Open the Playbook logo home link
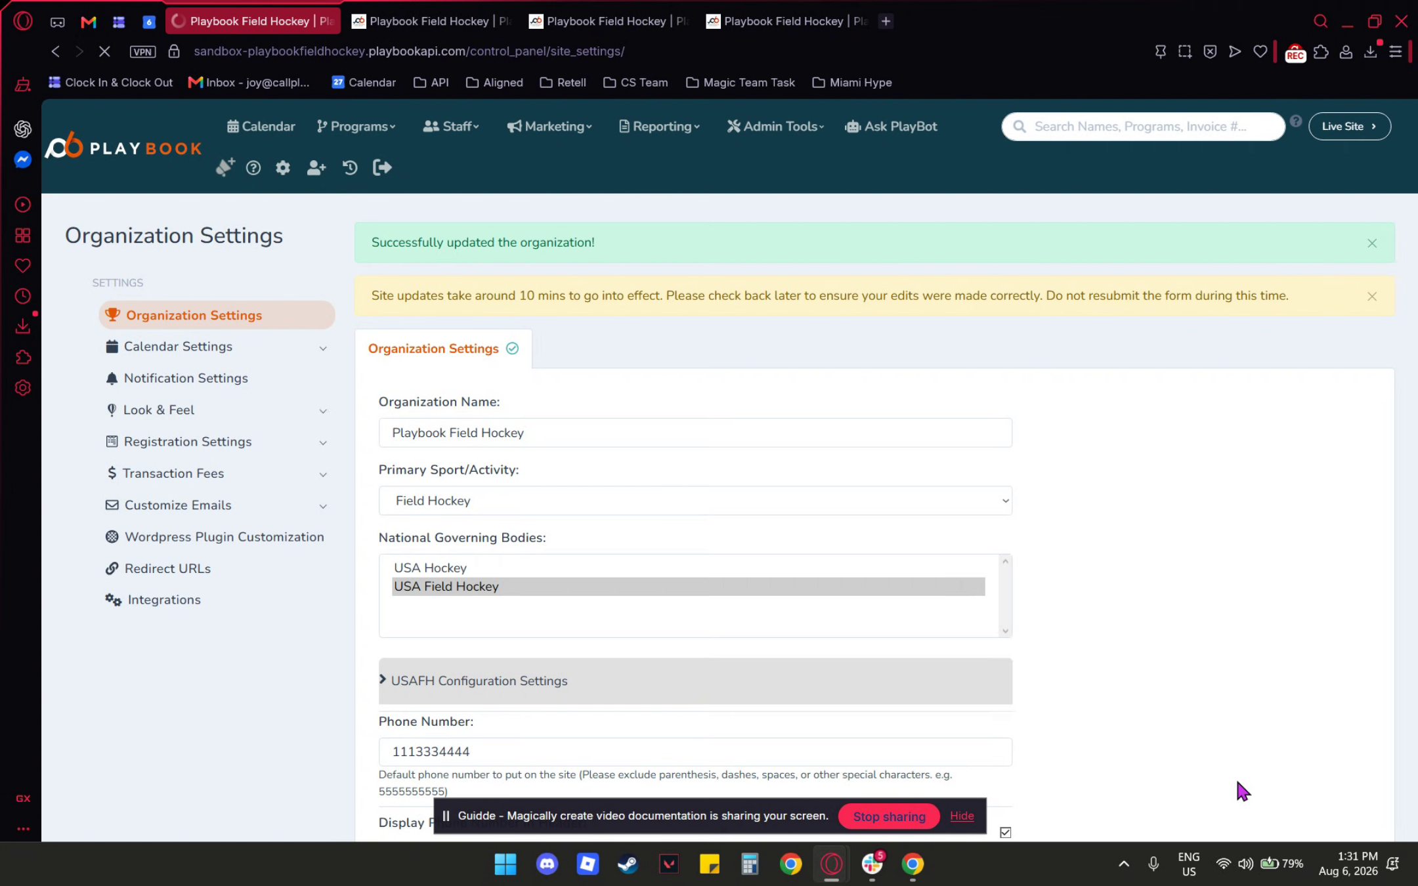 pos(123,147)
